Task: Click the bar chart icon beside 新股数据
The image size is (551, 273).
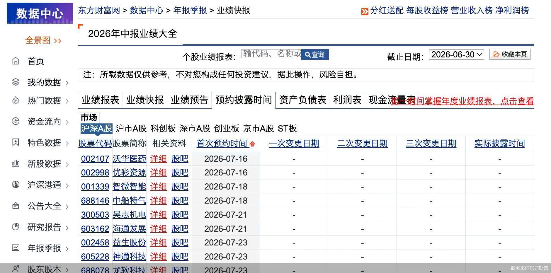Action: click(x=16, y=163)
